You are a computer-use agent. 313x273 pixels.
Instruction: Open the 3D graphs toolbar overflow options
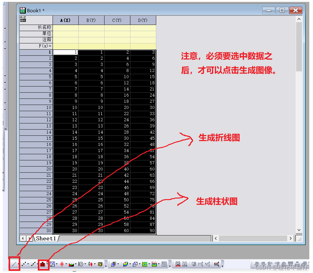(x=170, y=266)
